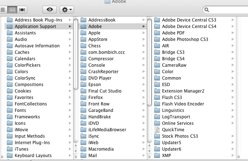Expand the Compositions folder arrow

point(70,85)
